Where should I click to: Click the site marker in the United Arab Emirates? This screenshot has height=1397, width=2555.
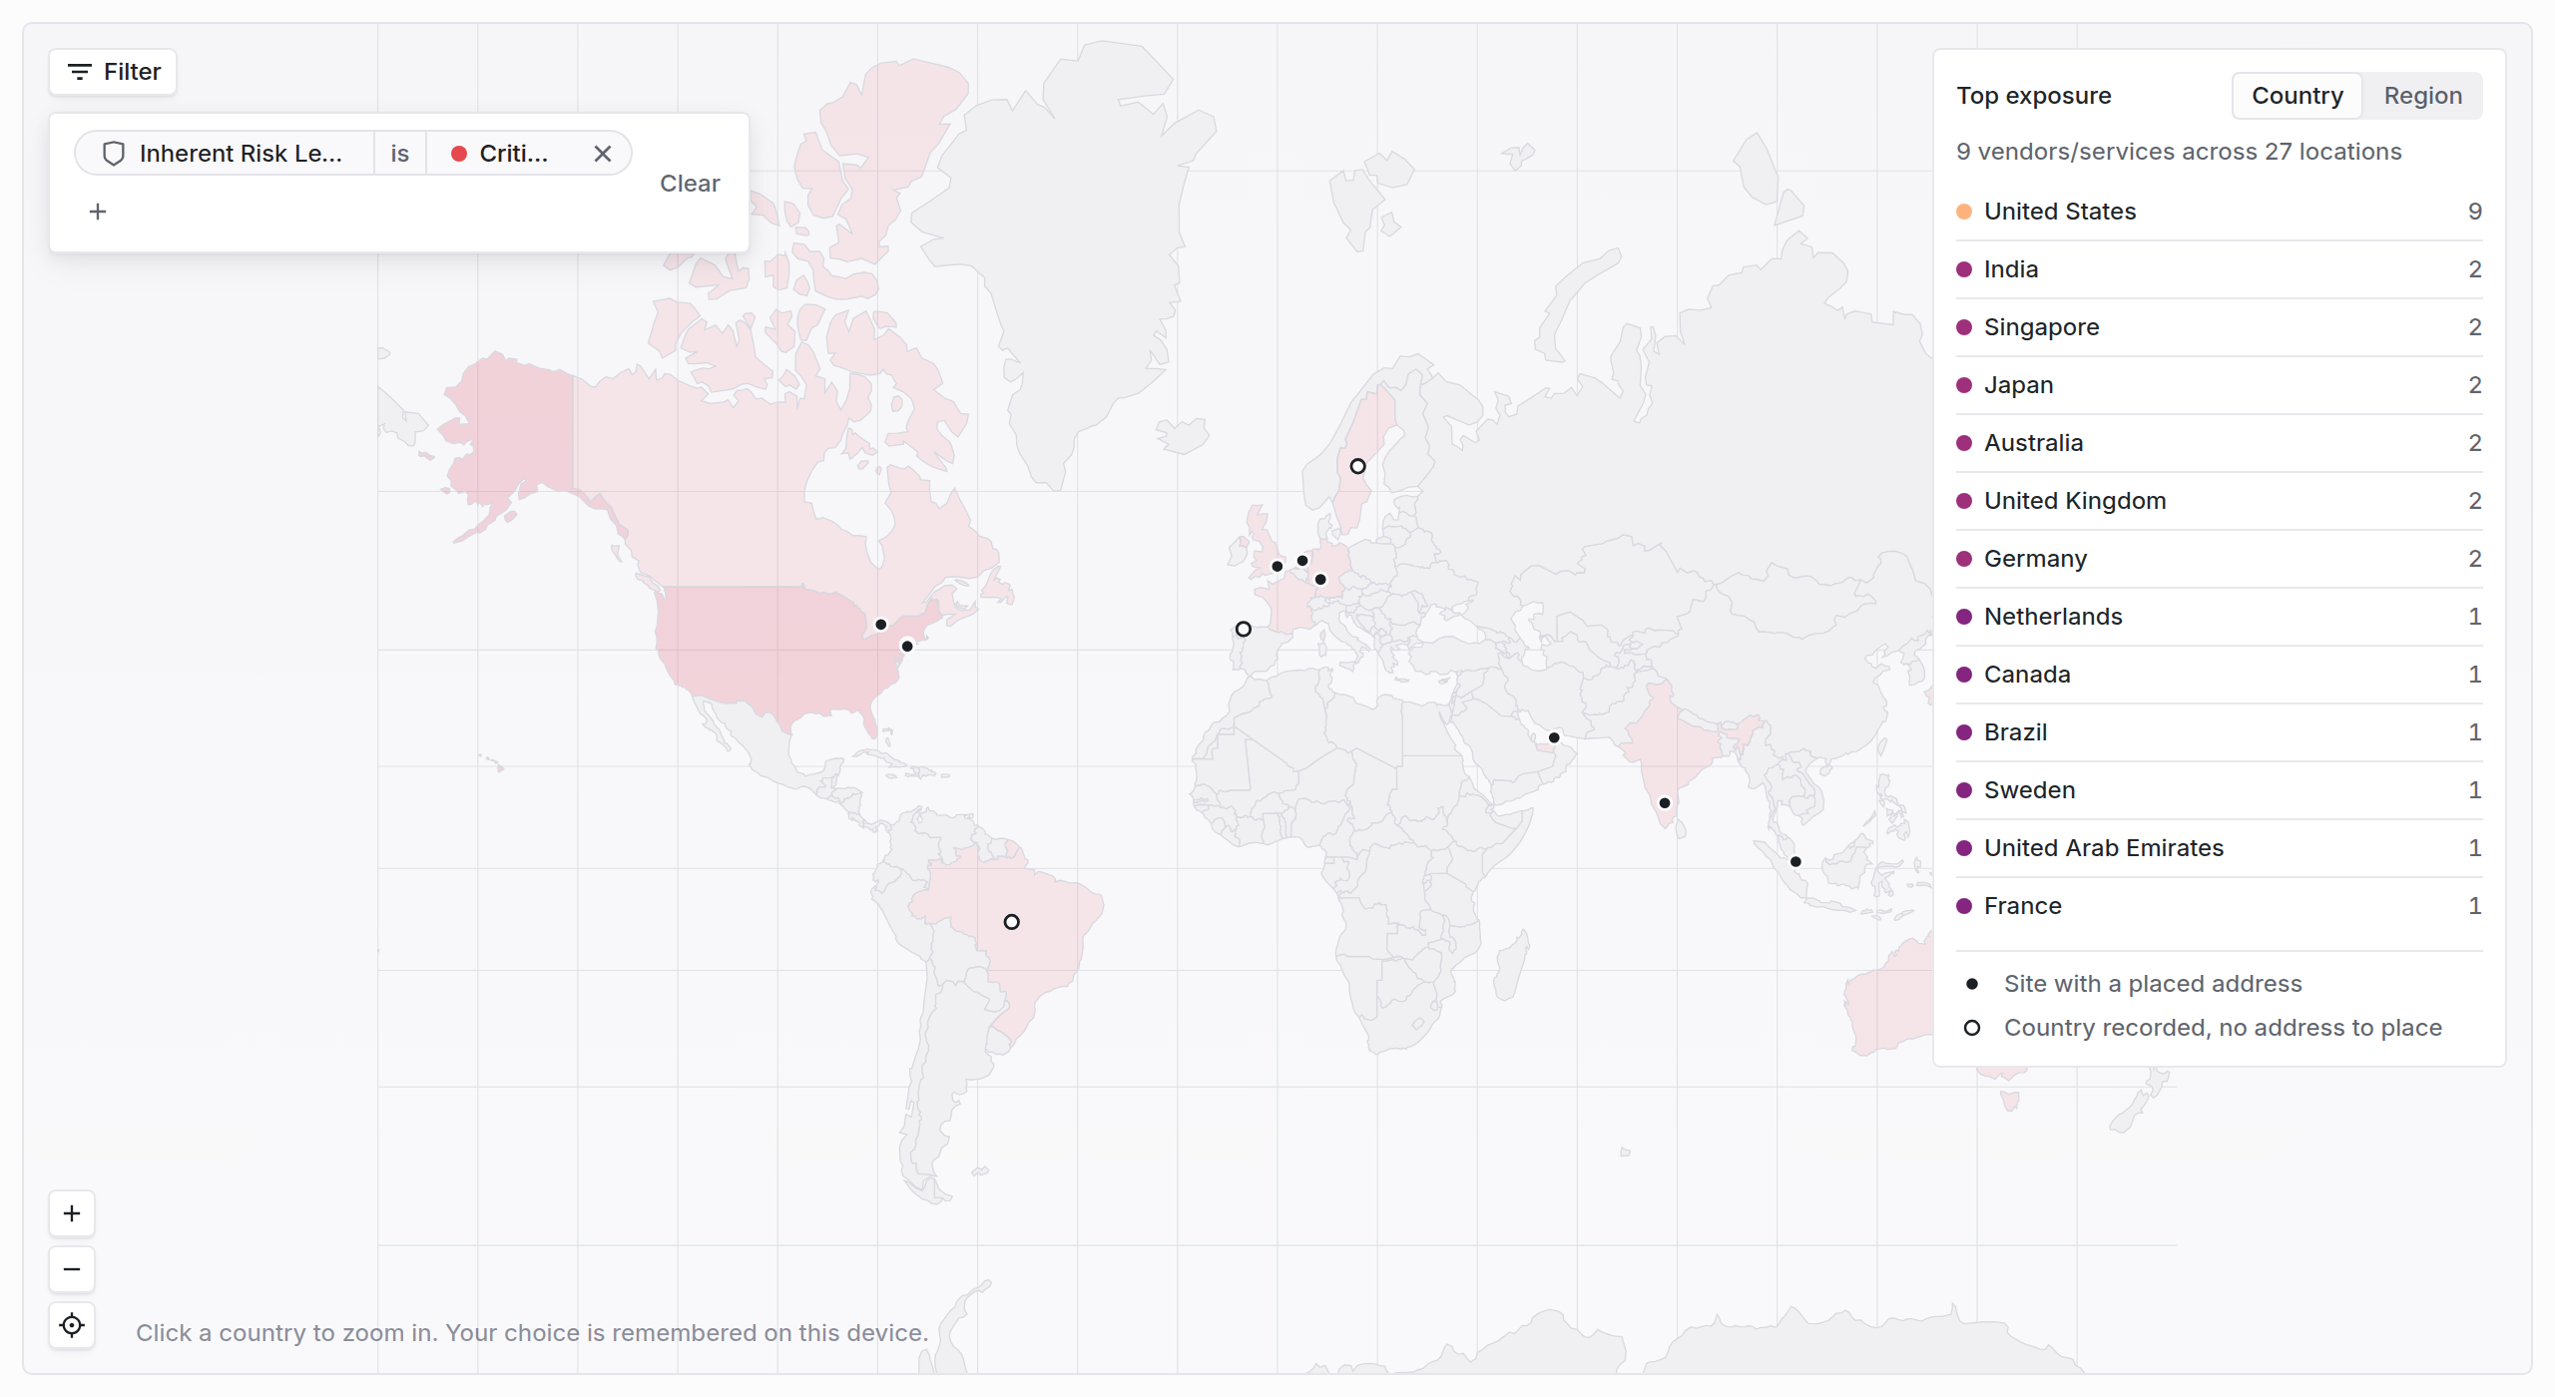tap(1554, 737)
